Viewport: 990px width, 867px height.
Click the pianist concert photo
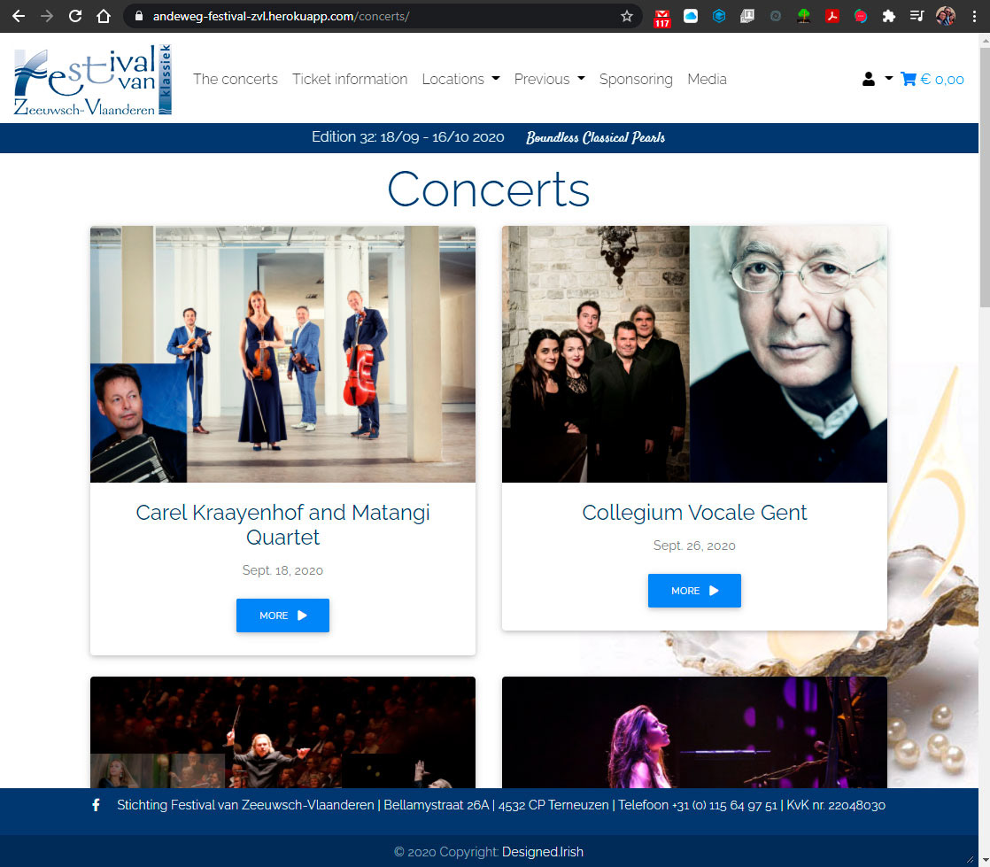[x=694, y=732]
